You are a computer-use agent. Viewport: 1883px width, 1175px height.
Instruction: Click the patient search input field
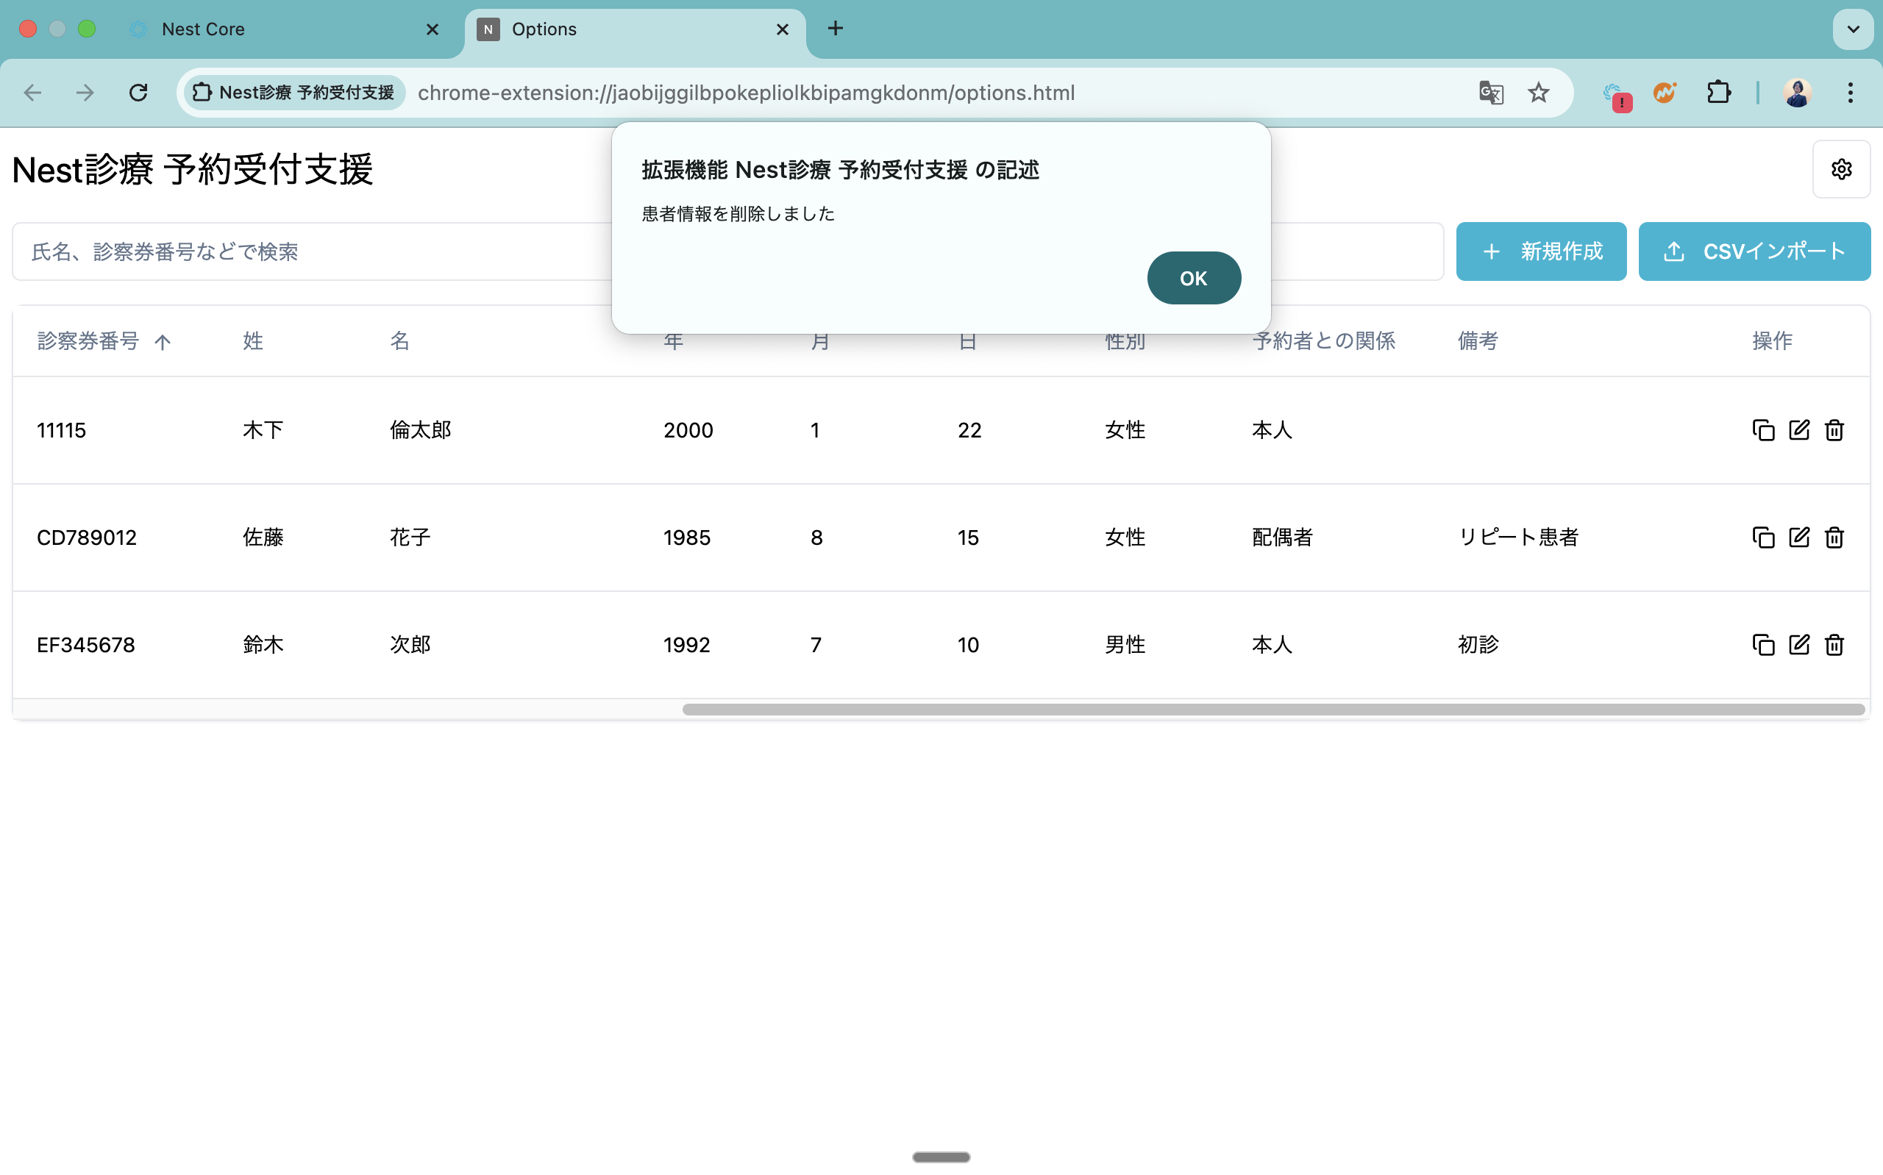coord(311,251)
